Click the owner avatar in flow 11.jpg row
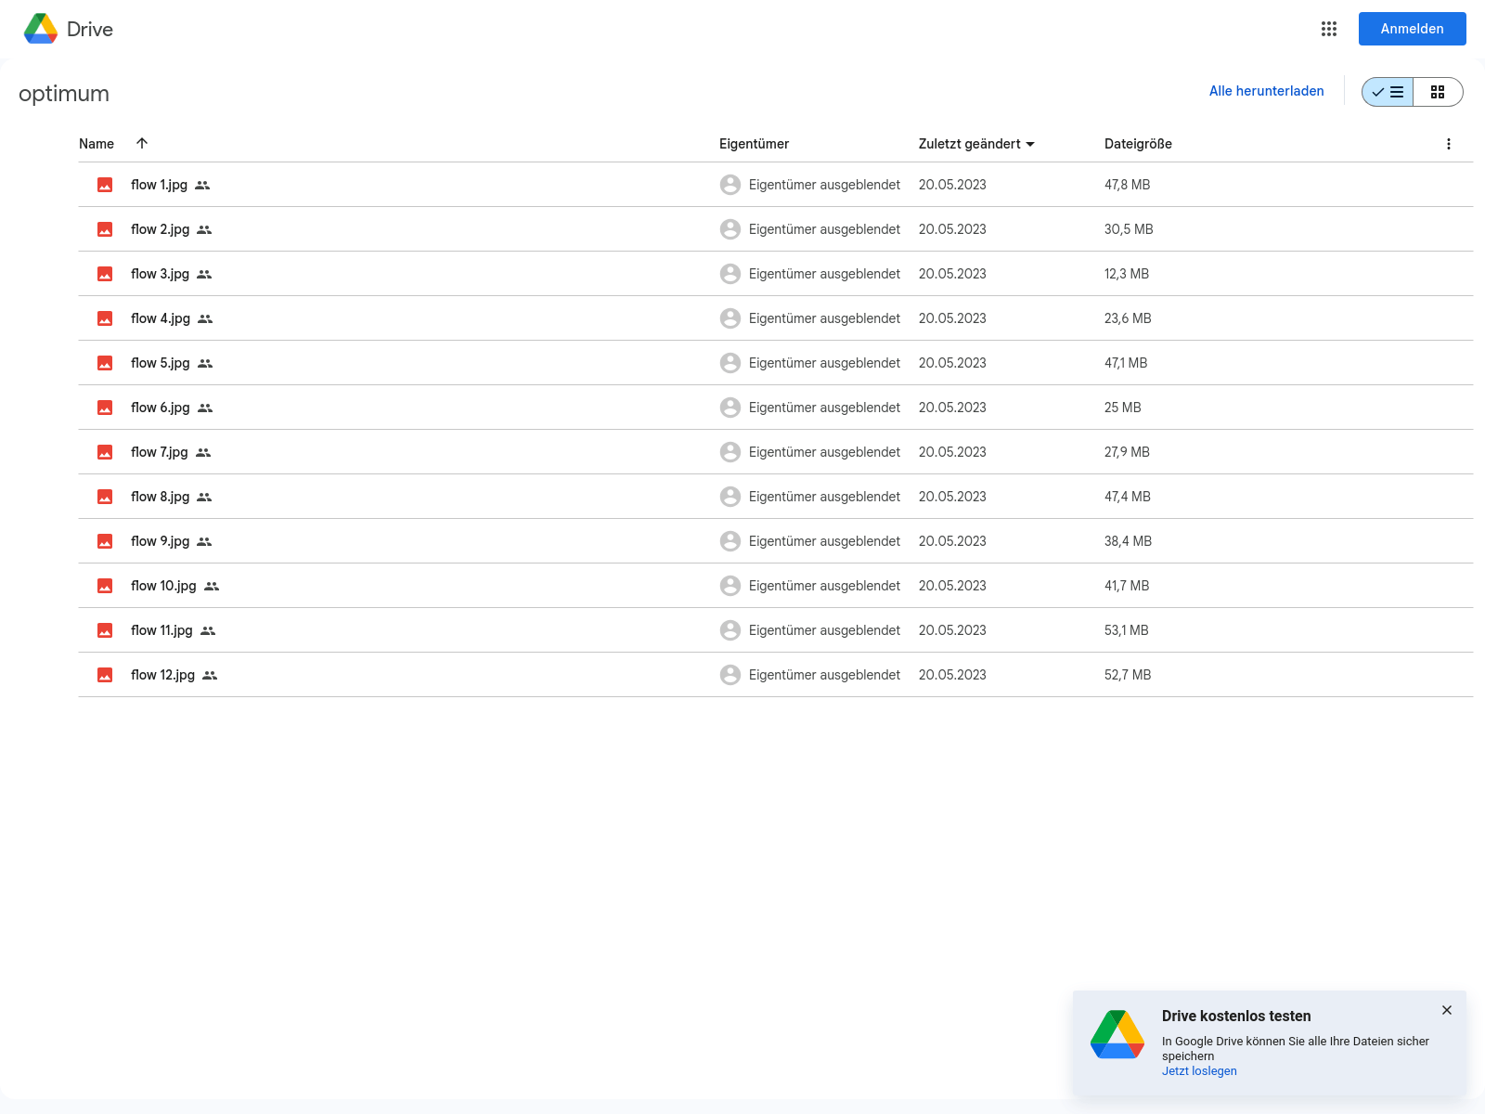 coord(730,630)
